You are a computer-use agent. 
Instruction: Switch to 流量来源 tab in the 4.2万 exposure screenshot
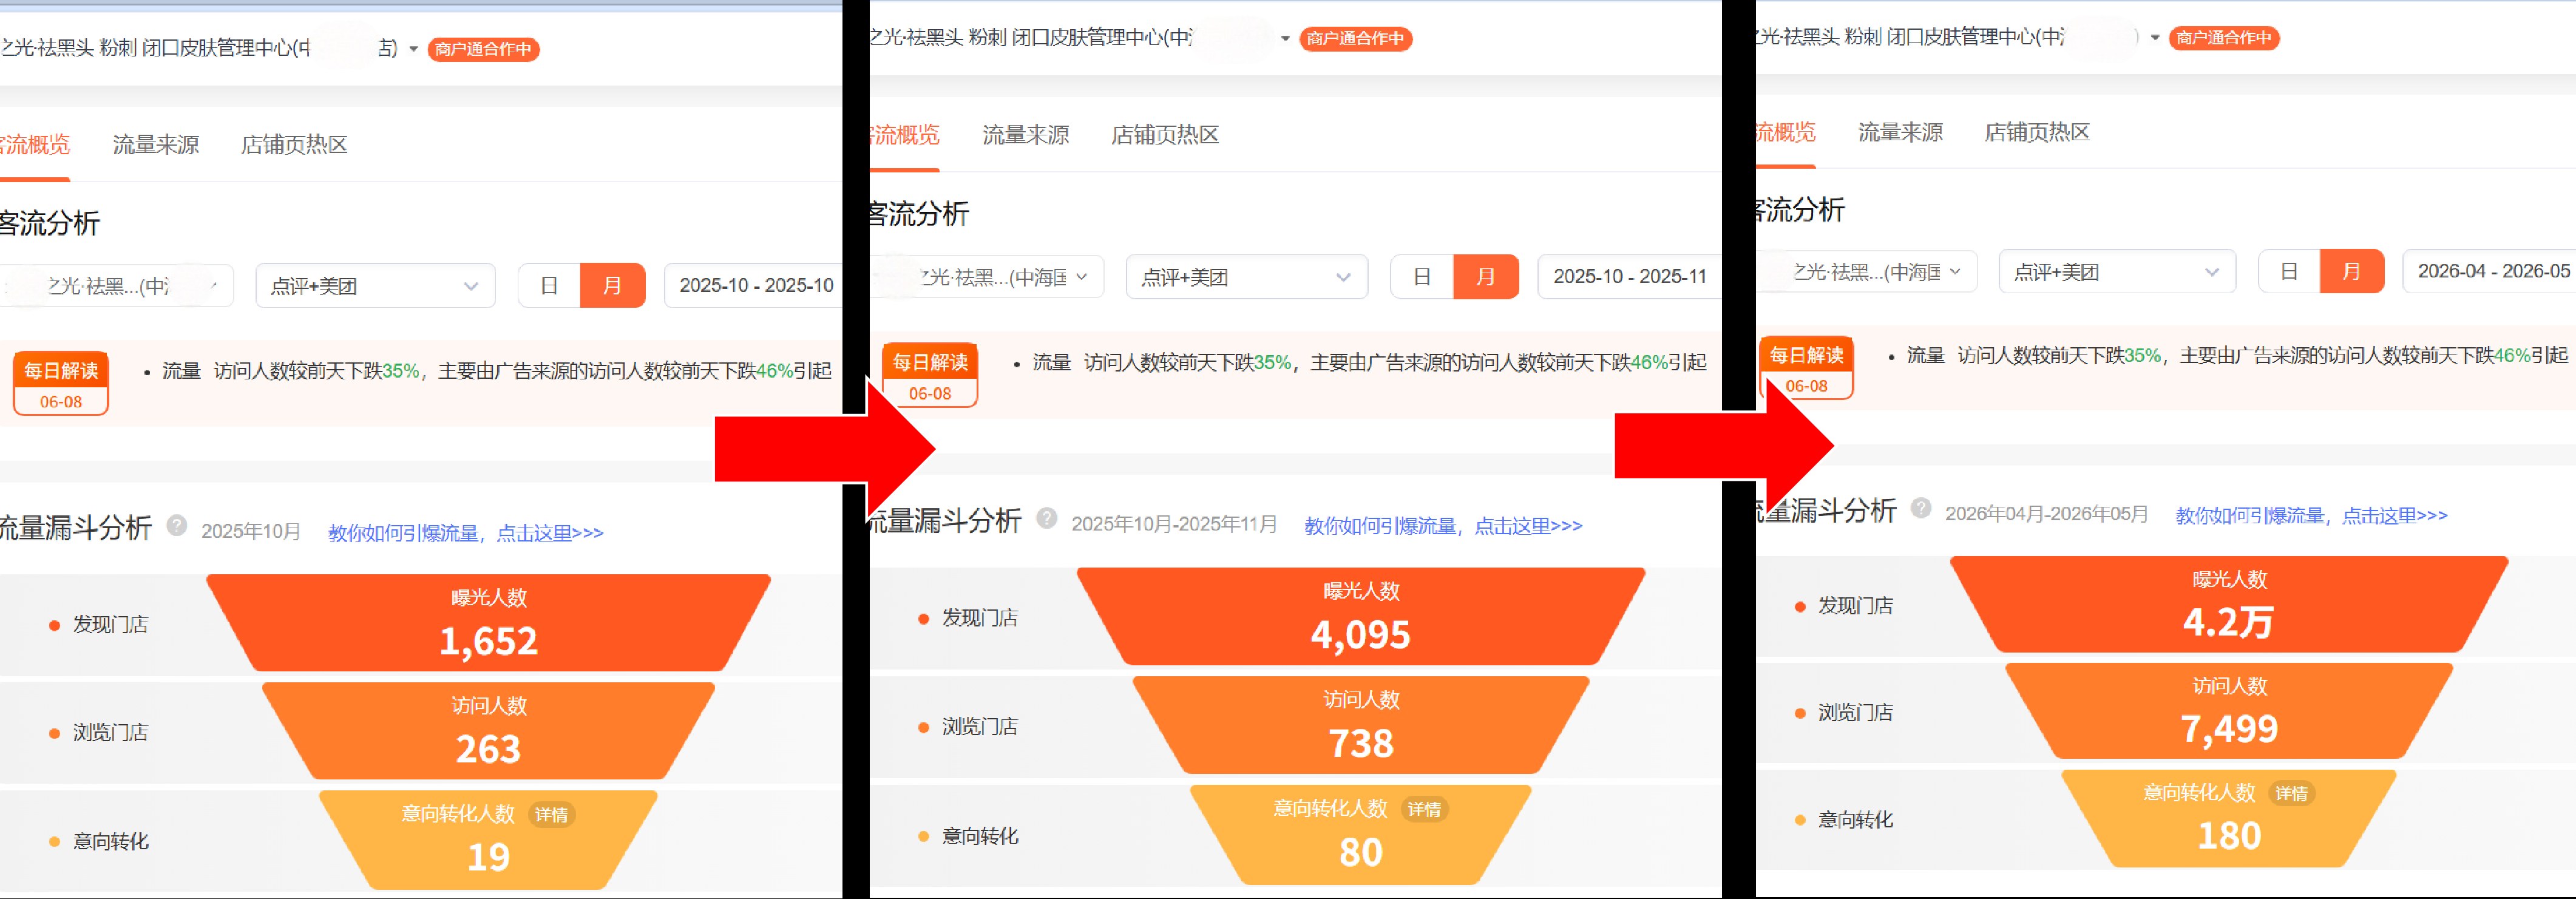coord(1900,132)
